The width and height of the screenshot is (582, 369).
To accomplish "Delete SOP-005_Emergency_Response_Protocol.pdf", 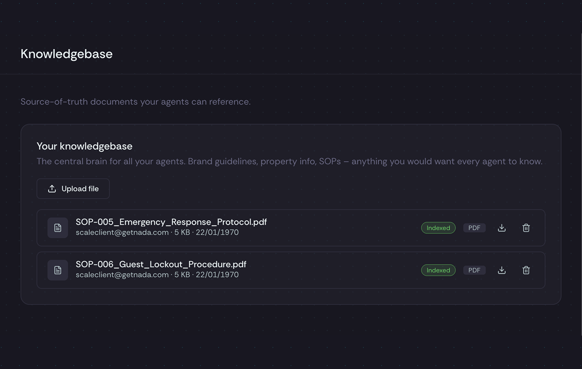I will point(526,228).
